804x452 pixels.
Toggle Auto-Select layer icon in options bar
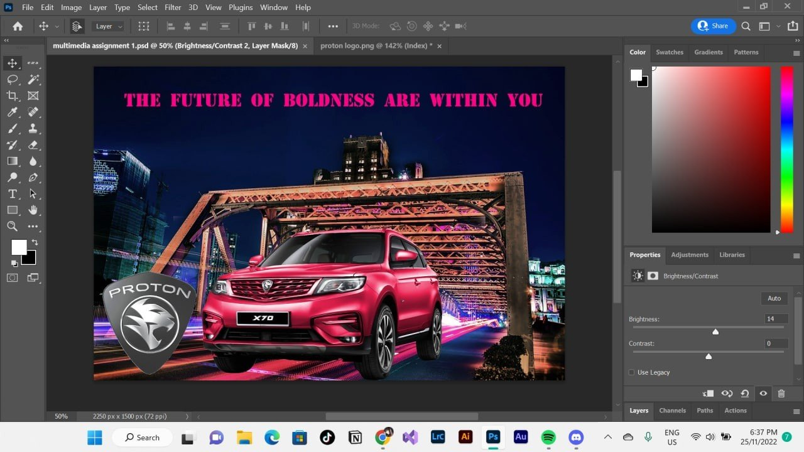point(77,26)
